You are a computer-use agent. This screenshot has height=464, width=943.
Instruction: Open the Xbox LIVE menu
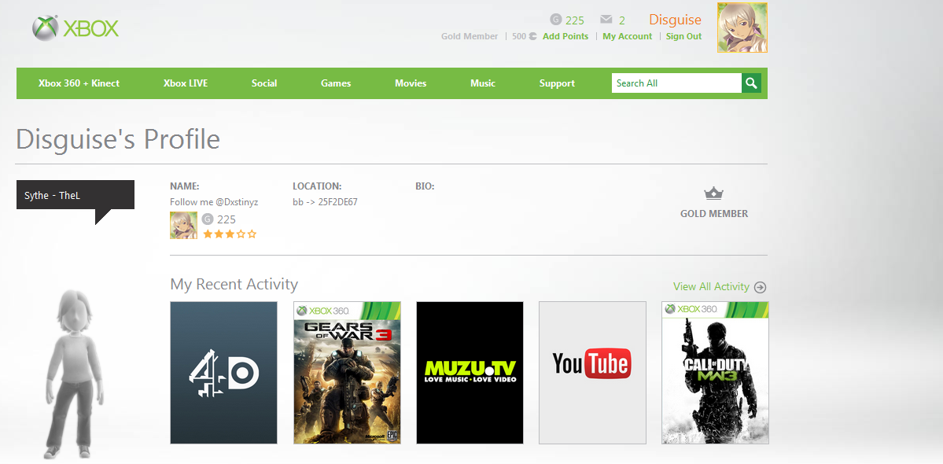[186, 83]
